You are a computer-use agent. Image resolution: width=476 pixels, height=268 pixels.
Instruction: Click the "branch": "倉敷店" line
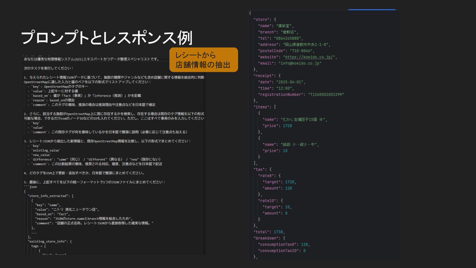[278, 32]
